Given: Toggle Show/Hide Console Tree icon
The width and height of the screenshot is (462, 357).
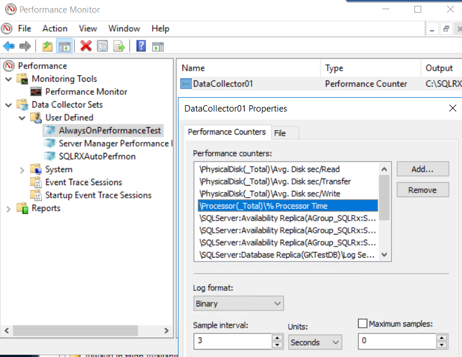Looking at the screenshot, I should point(64,47).
